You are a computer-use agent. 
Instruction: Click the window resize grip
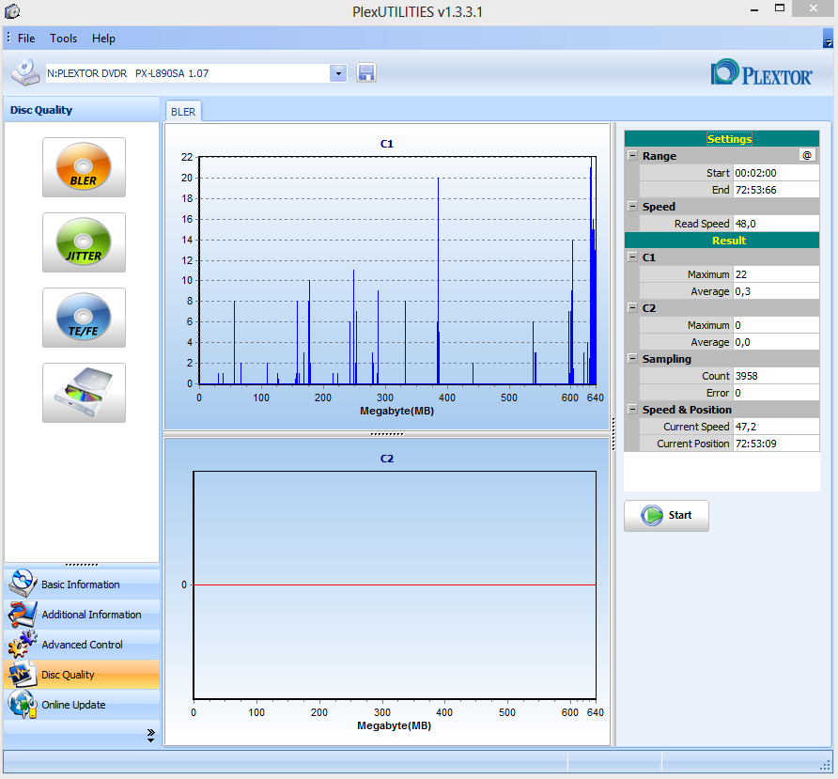click(x=826, y=766)
